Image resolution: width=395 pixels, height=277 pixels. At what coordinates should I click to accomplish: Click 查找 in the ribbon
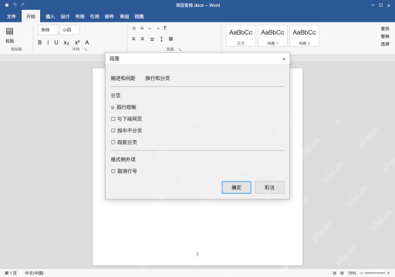click(x=385, y=28)
